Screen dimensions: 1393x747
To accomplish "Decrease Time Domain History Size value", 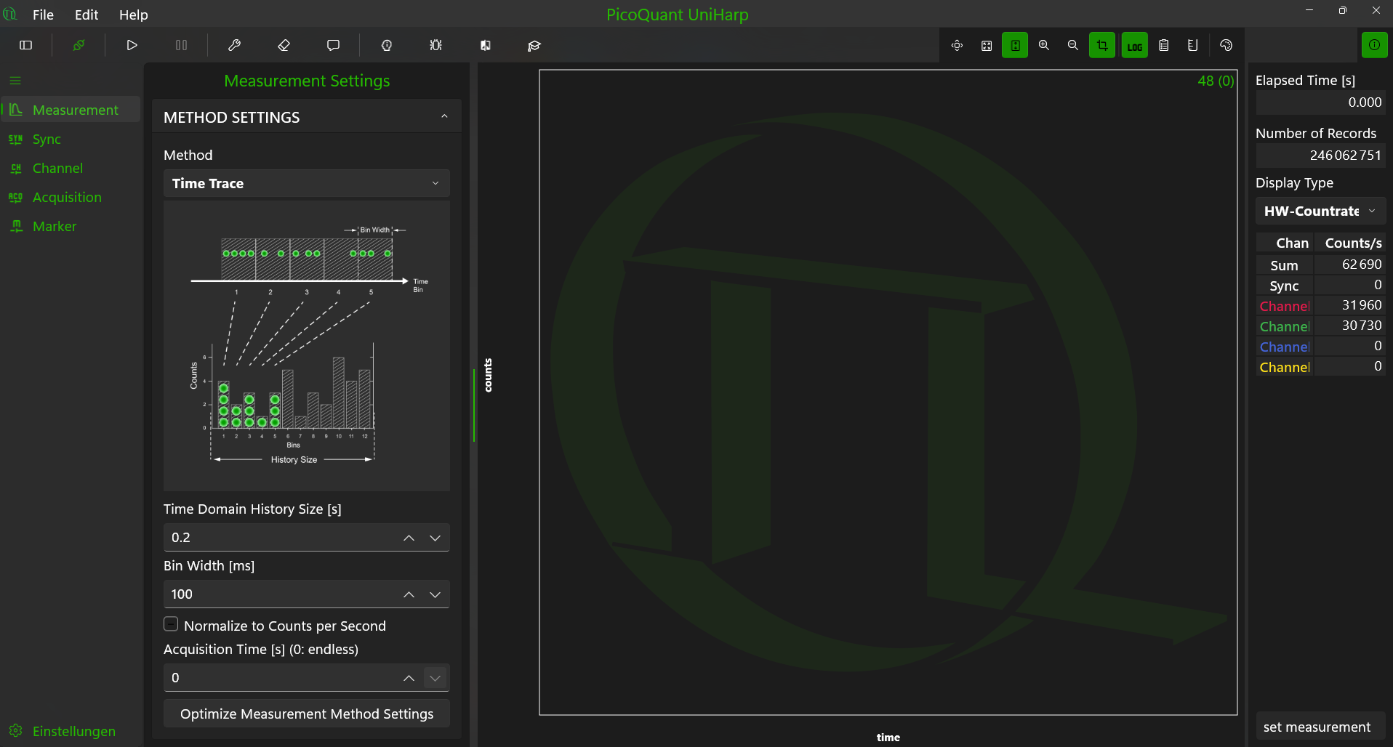I will tap(435, 538).
